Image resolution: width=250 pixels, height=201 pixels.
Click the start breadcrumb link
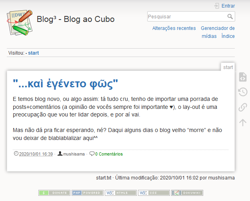(33, 53)
